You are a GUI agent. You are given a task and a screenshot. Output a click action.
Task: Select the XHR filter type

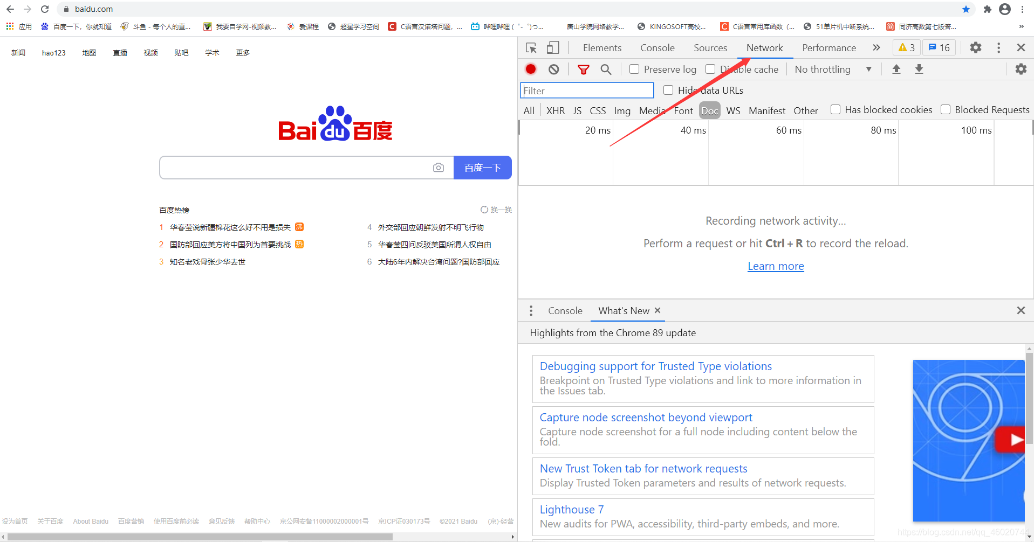coord(556,110)
